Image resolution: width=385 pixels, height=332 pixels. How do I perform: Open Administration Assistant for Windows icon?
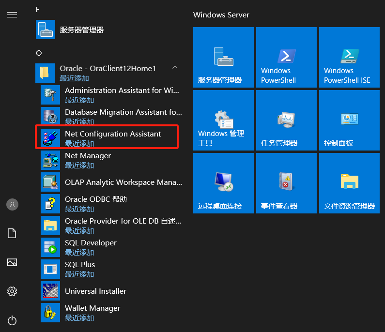tap(50, 95)
